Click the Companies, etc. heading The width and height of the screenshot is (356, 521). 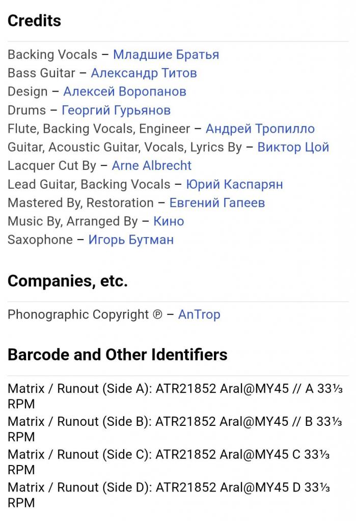pyautogui.click(x=68, y=281)
